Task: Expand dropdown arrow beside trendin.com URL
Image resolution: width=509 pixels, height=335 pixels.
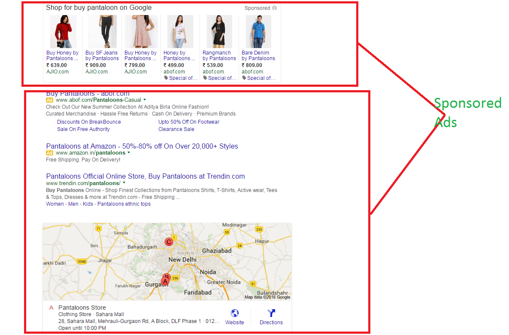Action: tap(124, 183)
